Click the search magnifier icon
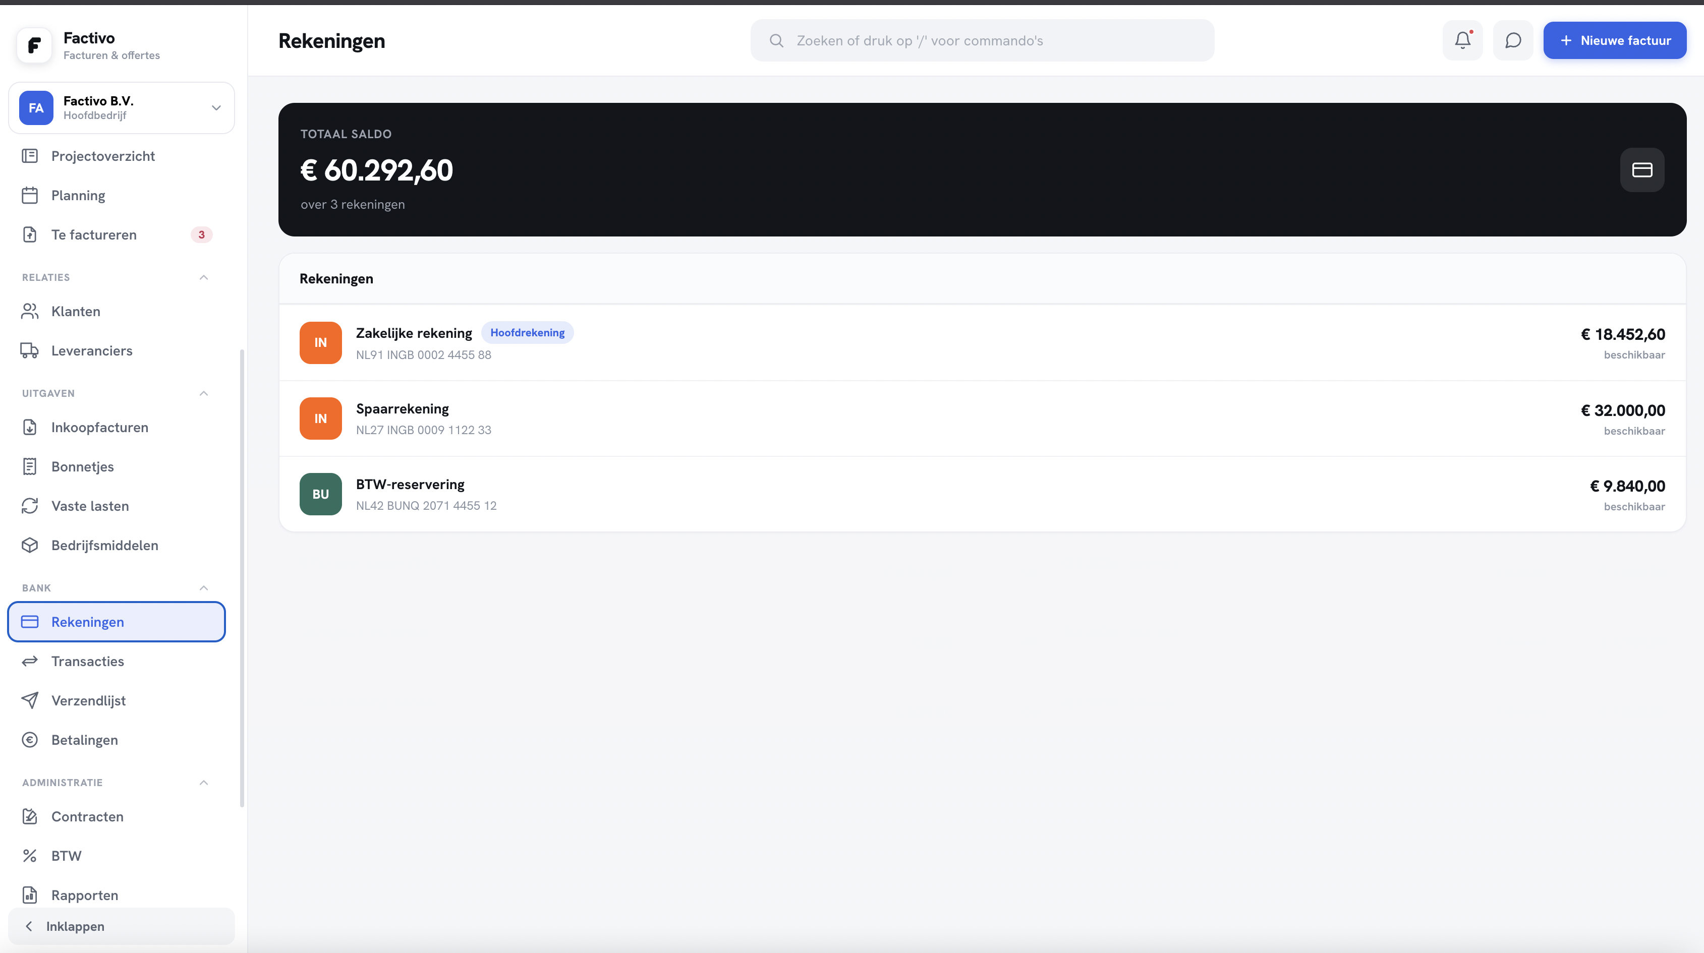Image resolution: width=1704 pixels, height=953 pixels. tap(777, 40)
